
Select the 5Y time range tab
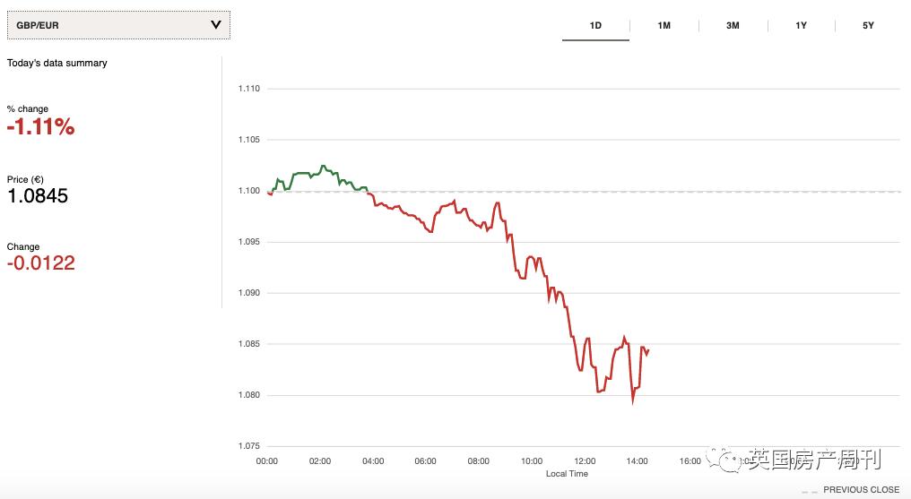click(x=868, y=26)
